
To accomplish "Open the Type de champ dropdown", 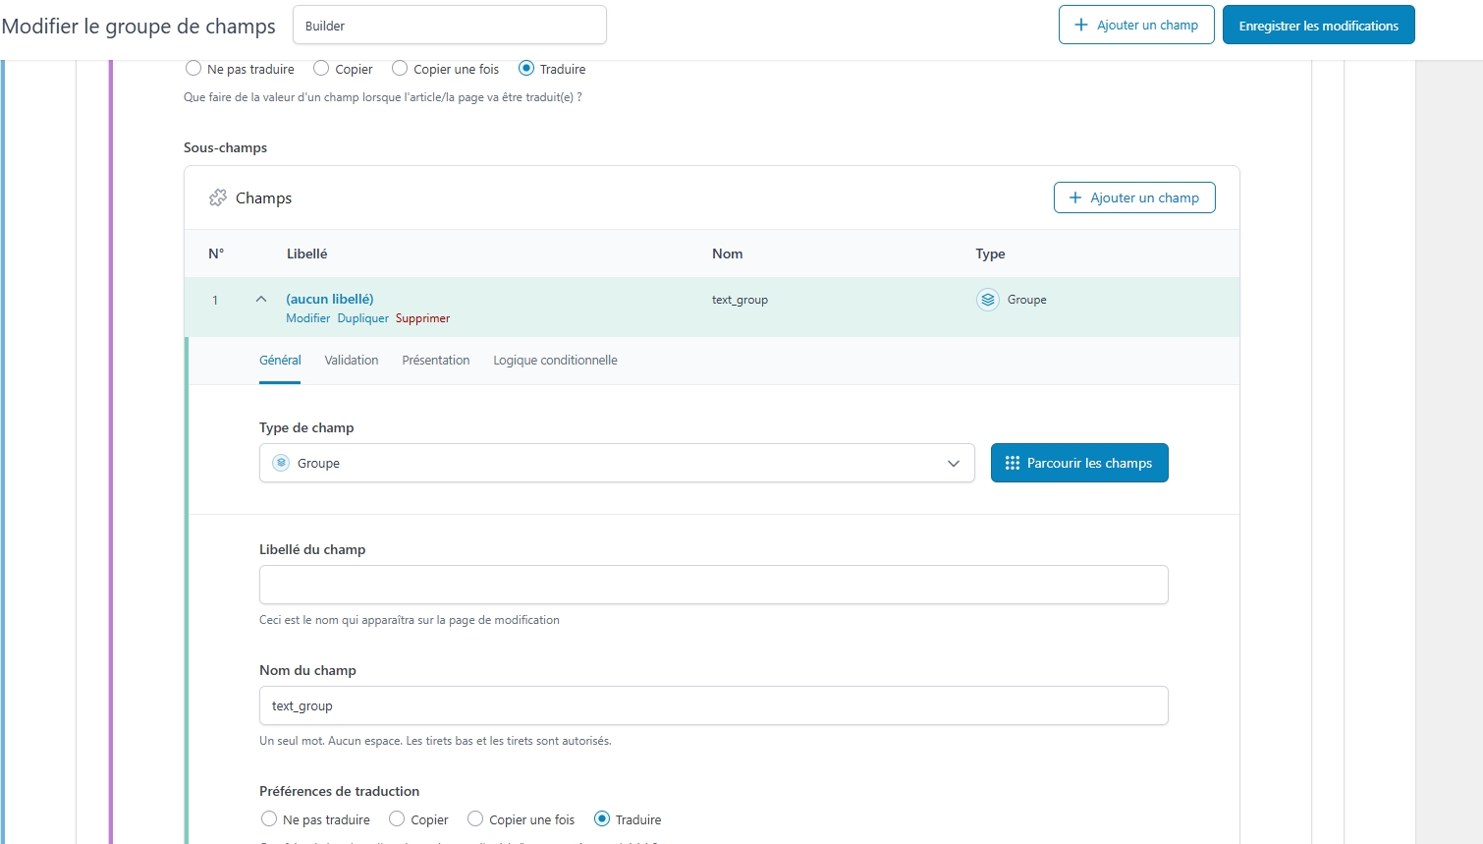I will pos(616,463).
